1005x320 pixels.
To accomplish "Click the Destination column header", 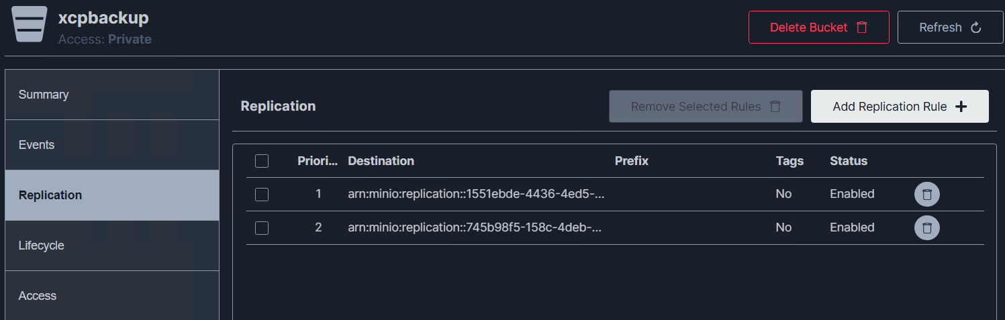I will point(381,161).
